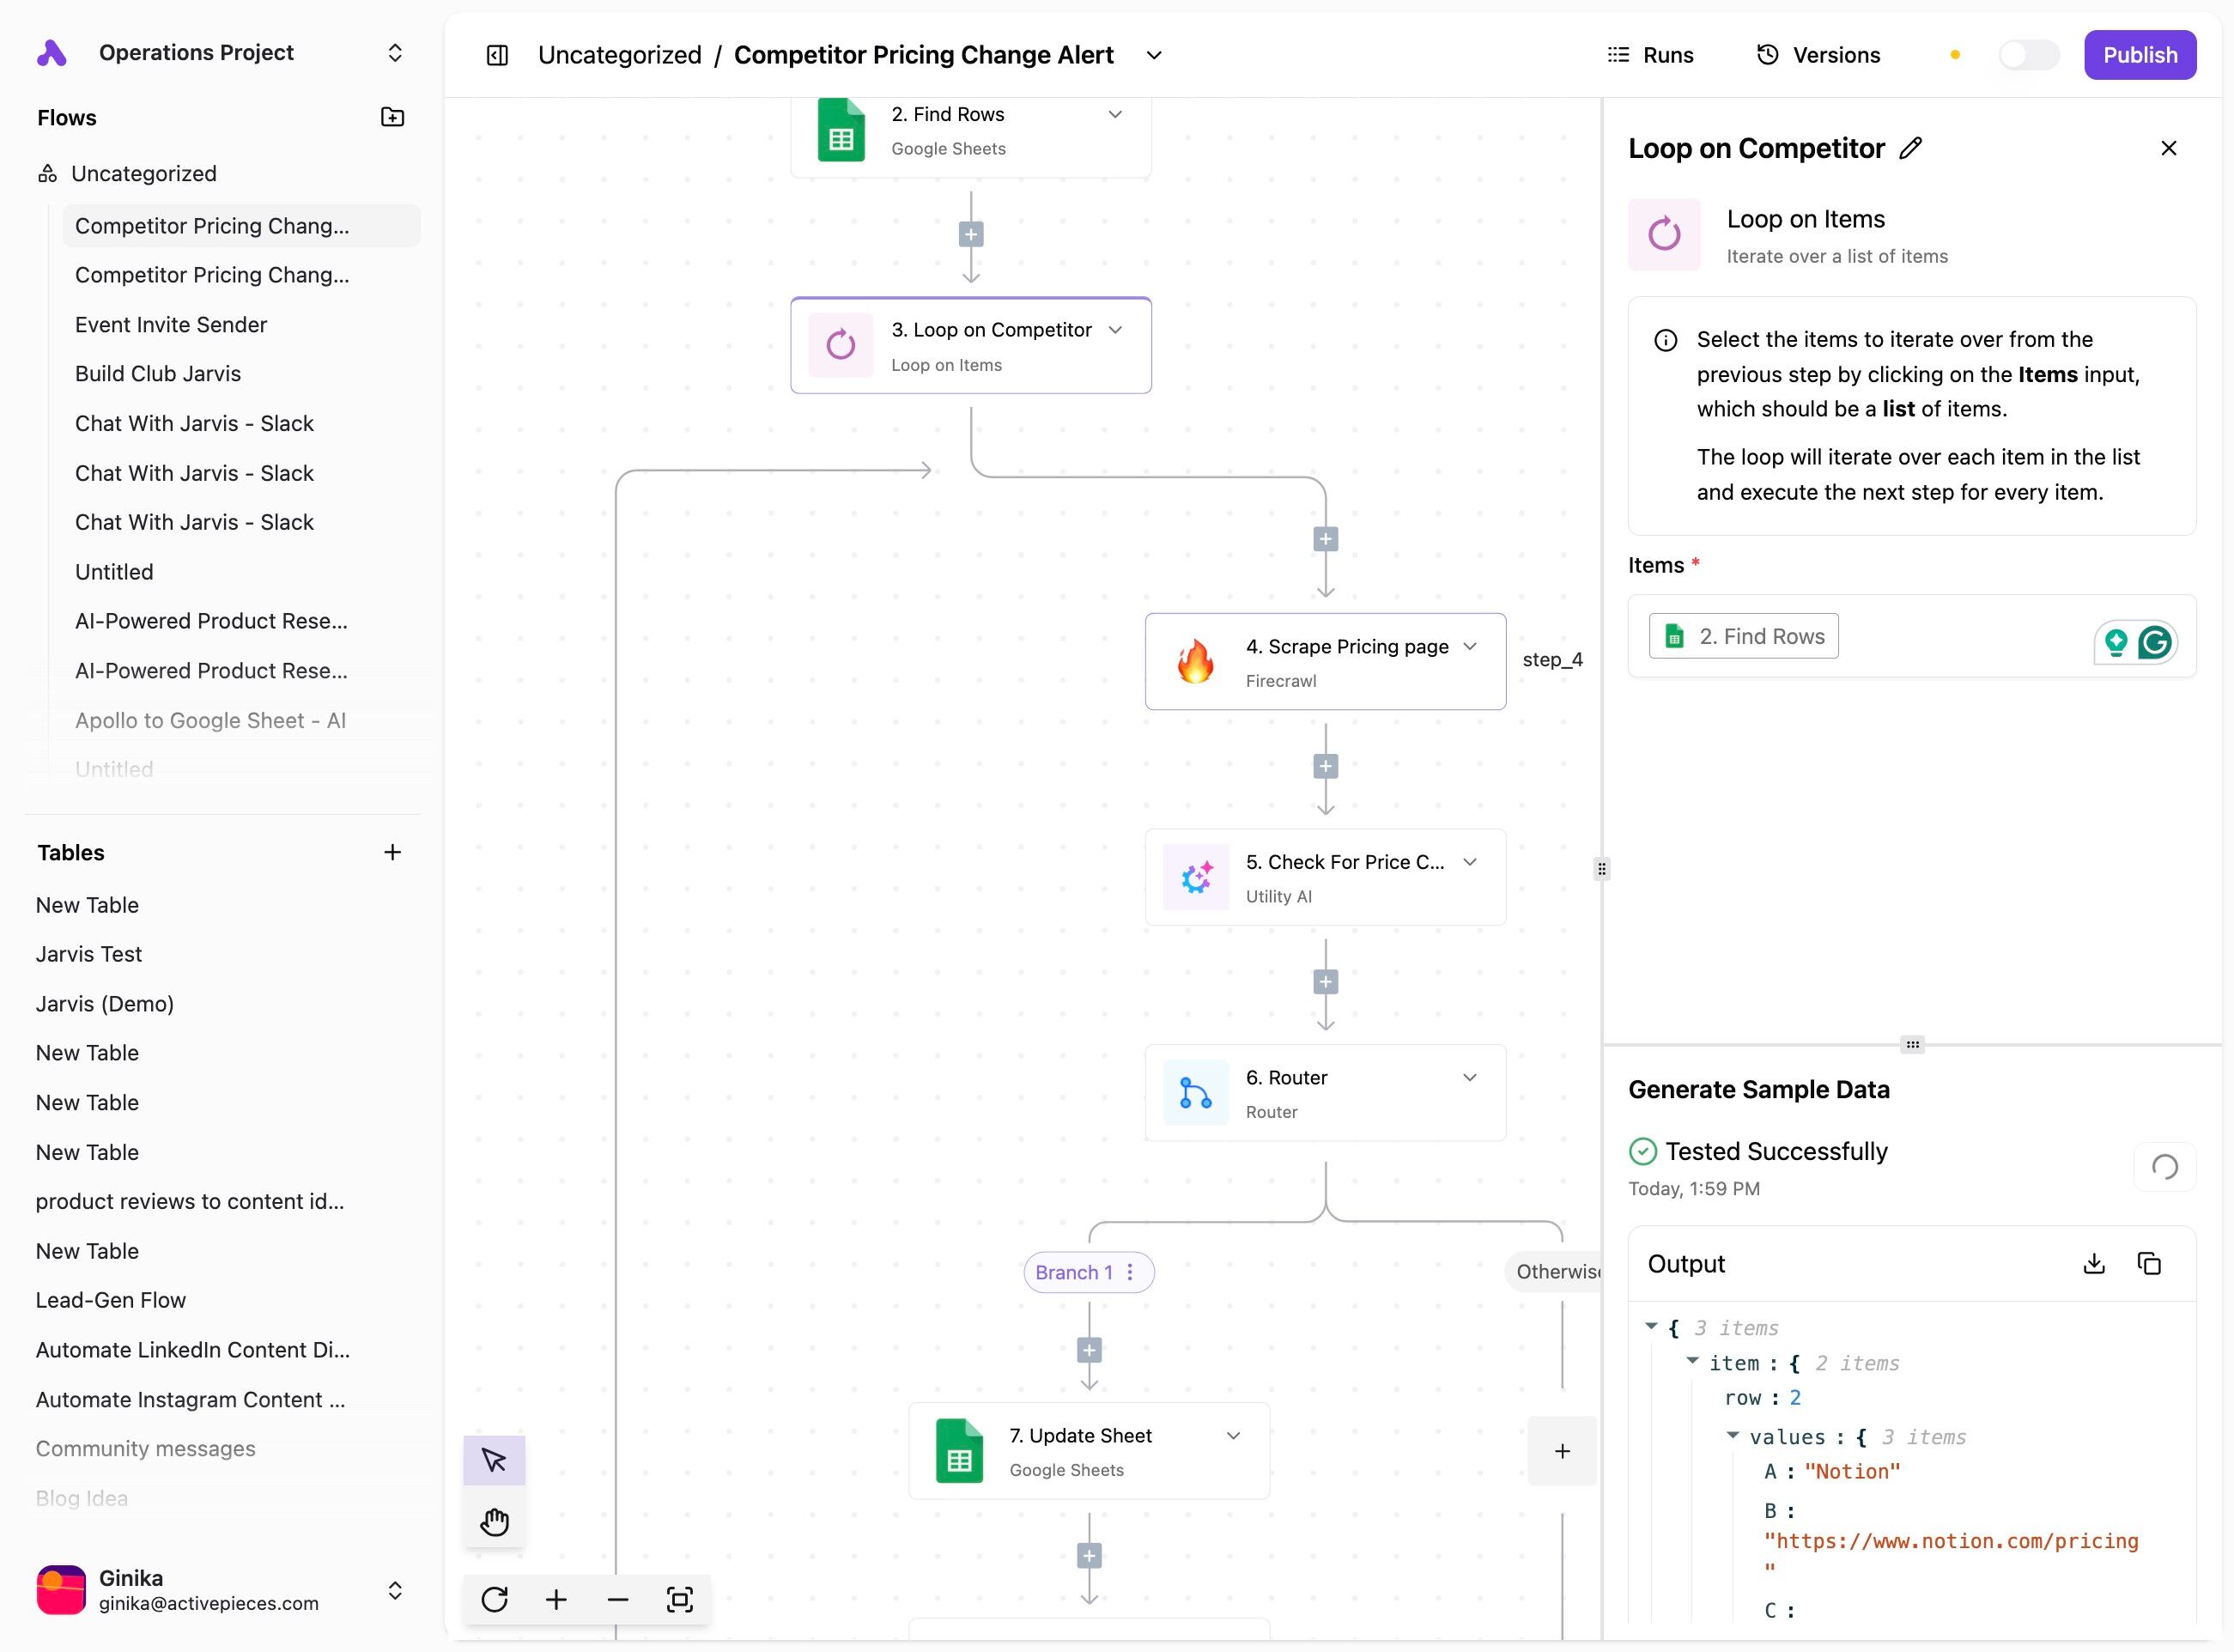
Task: Copy the output JSON to clipboard
Action: coord(2149,1264)
